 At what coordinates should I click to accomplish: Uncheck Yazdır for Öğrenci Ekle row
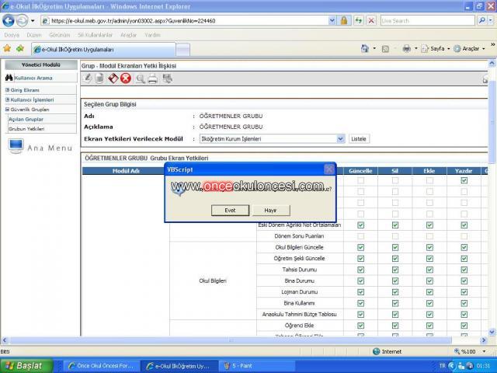[x=464, y=326]
